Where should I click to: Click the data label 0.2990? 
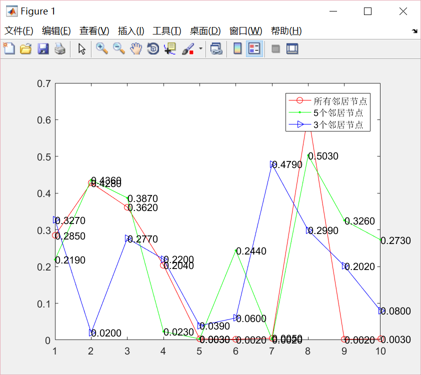pos(323,230)
